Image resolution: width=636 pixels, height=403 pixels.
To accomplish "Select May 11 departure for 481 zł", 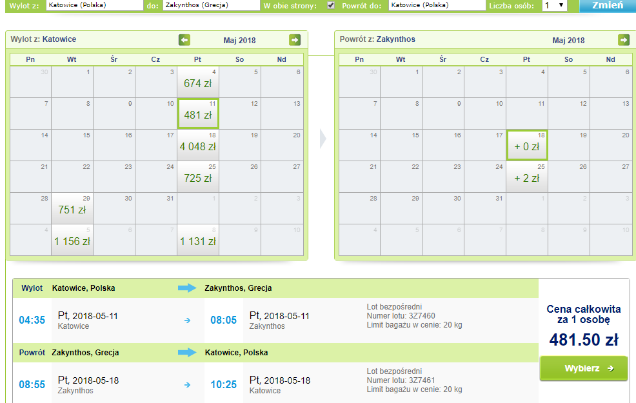I will pyautogui.click(x=198, y=114).
